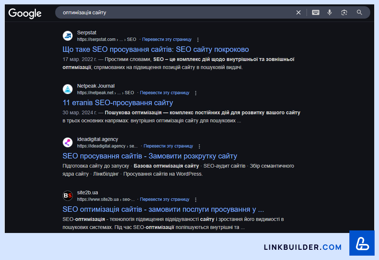Click the https://serpstat.com URL breadcrumb

[106, 39]
